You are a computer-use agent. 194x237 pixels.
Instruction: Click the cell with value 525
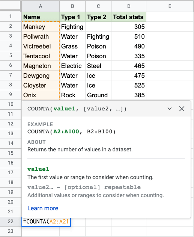click(129, 85)
